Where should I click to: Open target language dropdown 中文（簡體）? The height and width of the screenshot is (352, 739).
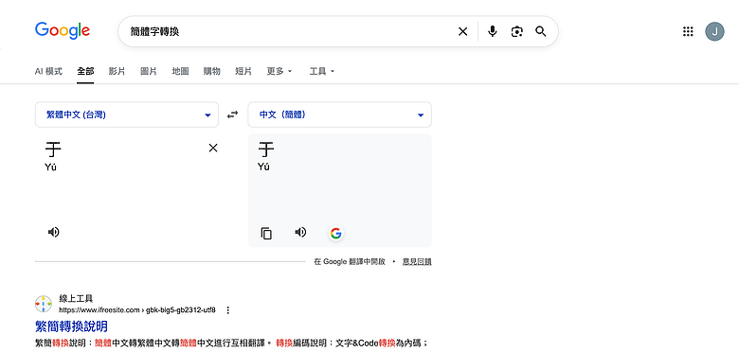(x=340, y=114)
